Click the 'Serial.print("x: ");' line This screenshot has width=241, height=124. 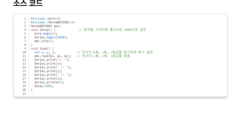coord(52,60)
